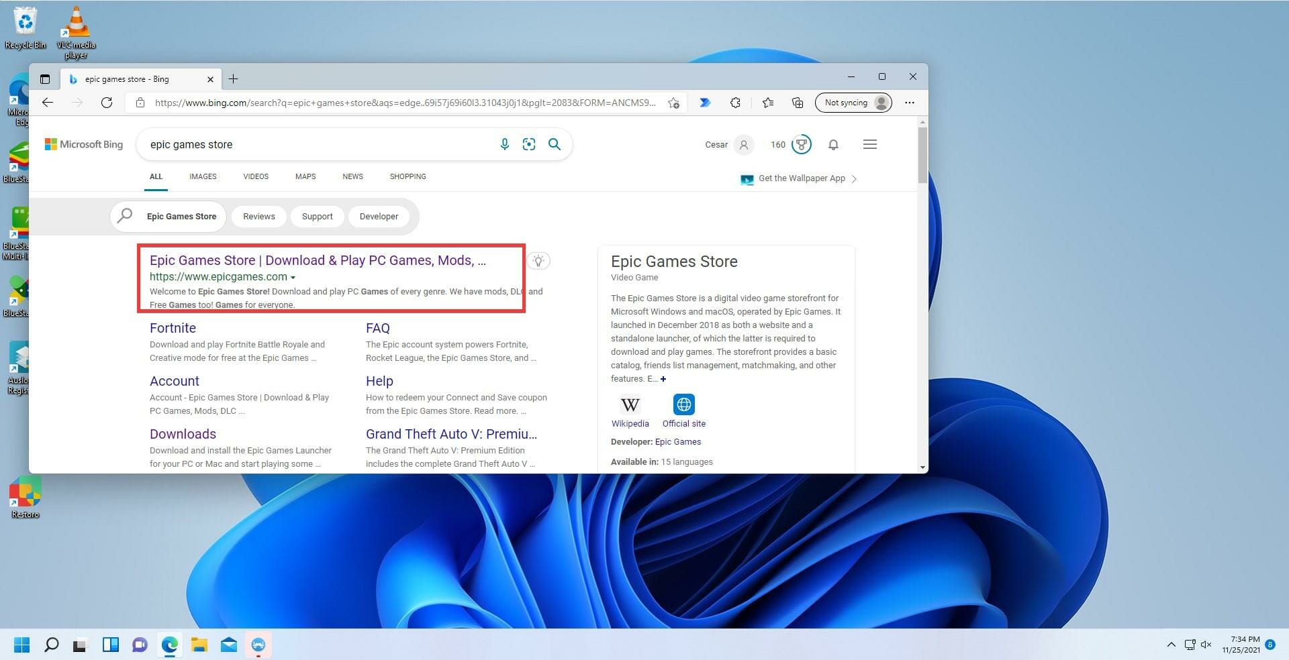Viewport: 1289px width, 660px height.
Task: Select the Reviews filter chip
Action: 259,217
